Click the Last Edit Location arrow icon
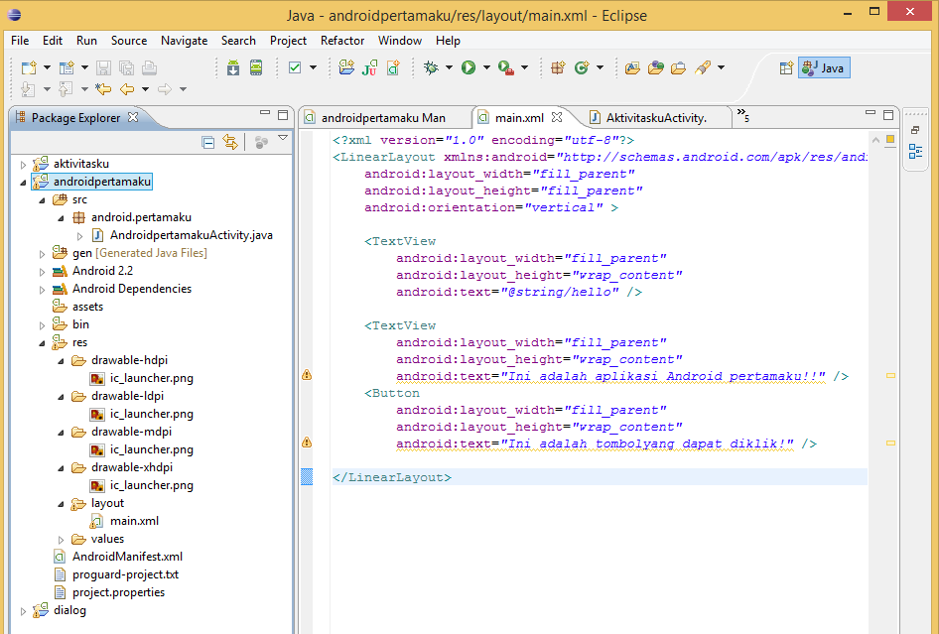 coord(103,89)
